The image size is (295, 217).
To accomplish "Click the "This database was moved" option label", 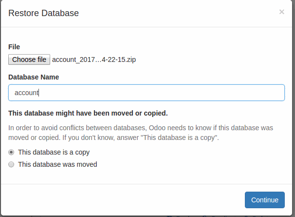I will (x=57, y=165).
